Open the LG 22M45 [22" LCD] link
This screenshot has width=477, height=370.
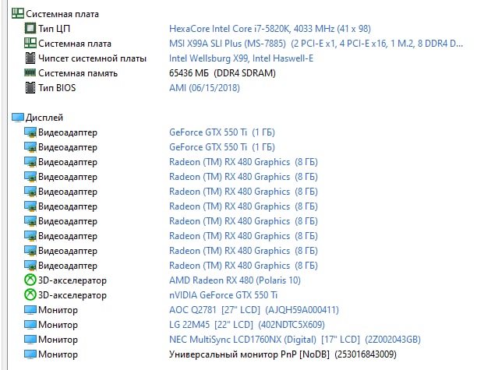pyautogui.click(x=247, y=325)
